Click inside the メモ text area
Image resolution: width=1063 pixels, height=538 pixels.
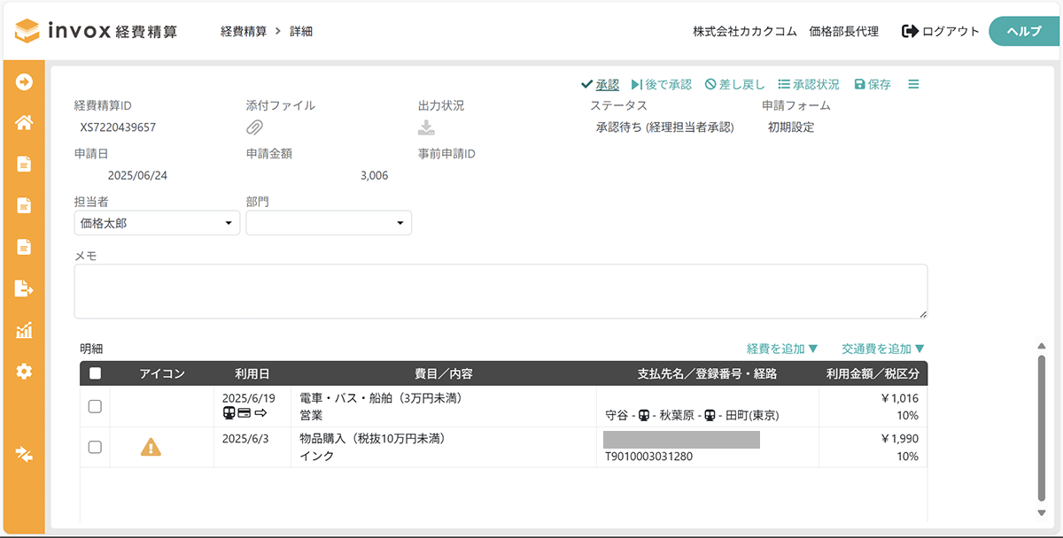point(500,291)
